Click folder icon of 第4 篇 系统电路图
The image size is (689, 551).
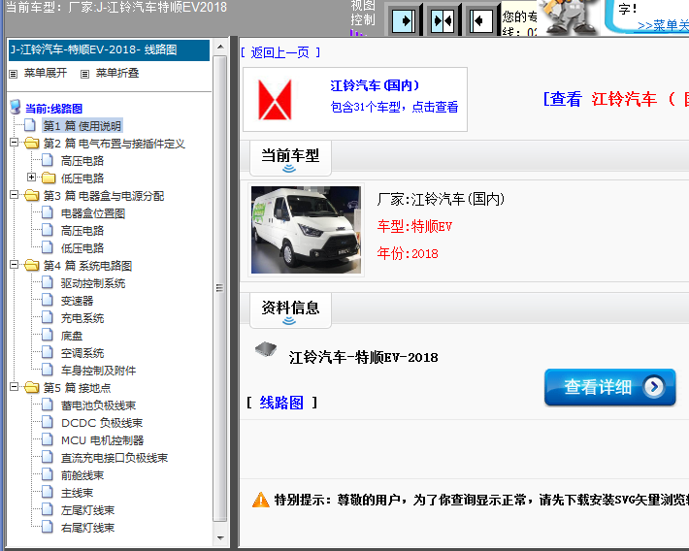[x=32, y=265]
